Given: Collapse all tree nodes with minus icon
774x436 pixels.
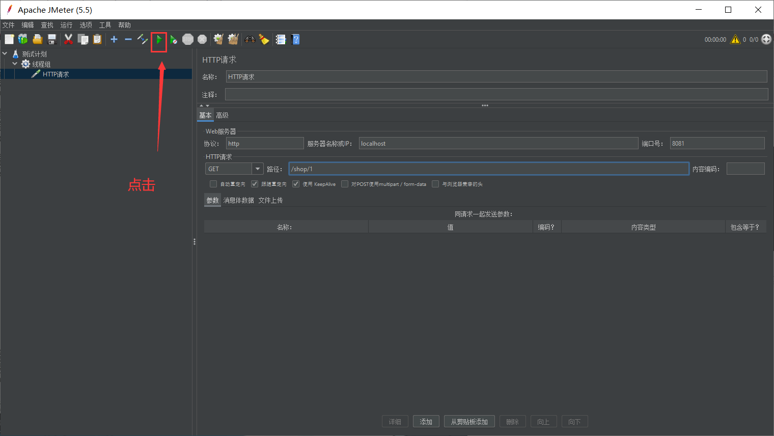Looking at the screenshot, I should tap(128, 39).
